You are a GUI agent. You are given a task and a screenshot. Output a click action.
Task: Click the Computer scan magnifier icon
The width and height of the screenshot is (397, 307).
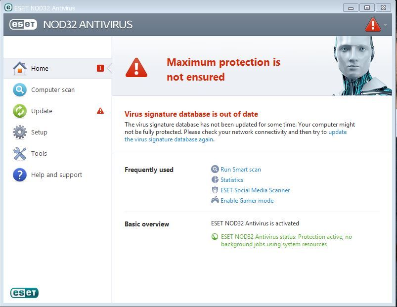pos(19,90)
